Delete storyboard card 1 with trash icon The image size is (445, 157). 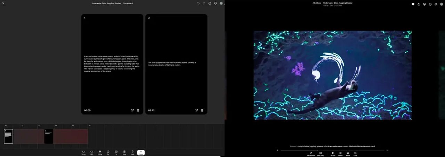(x=138, y=110)
